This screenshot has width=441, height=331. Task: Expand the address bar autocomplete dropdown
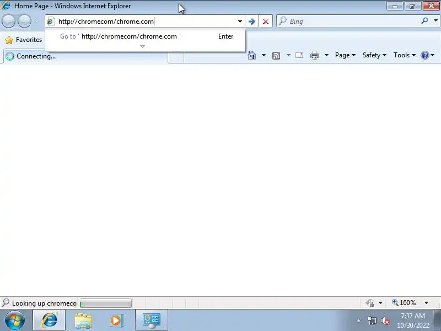pyautogui.click(x=240, y=22)
